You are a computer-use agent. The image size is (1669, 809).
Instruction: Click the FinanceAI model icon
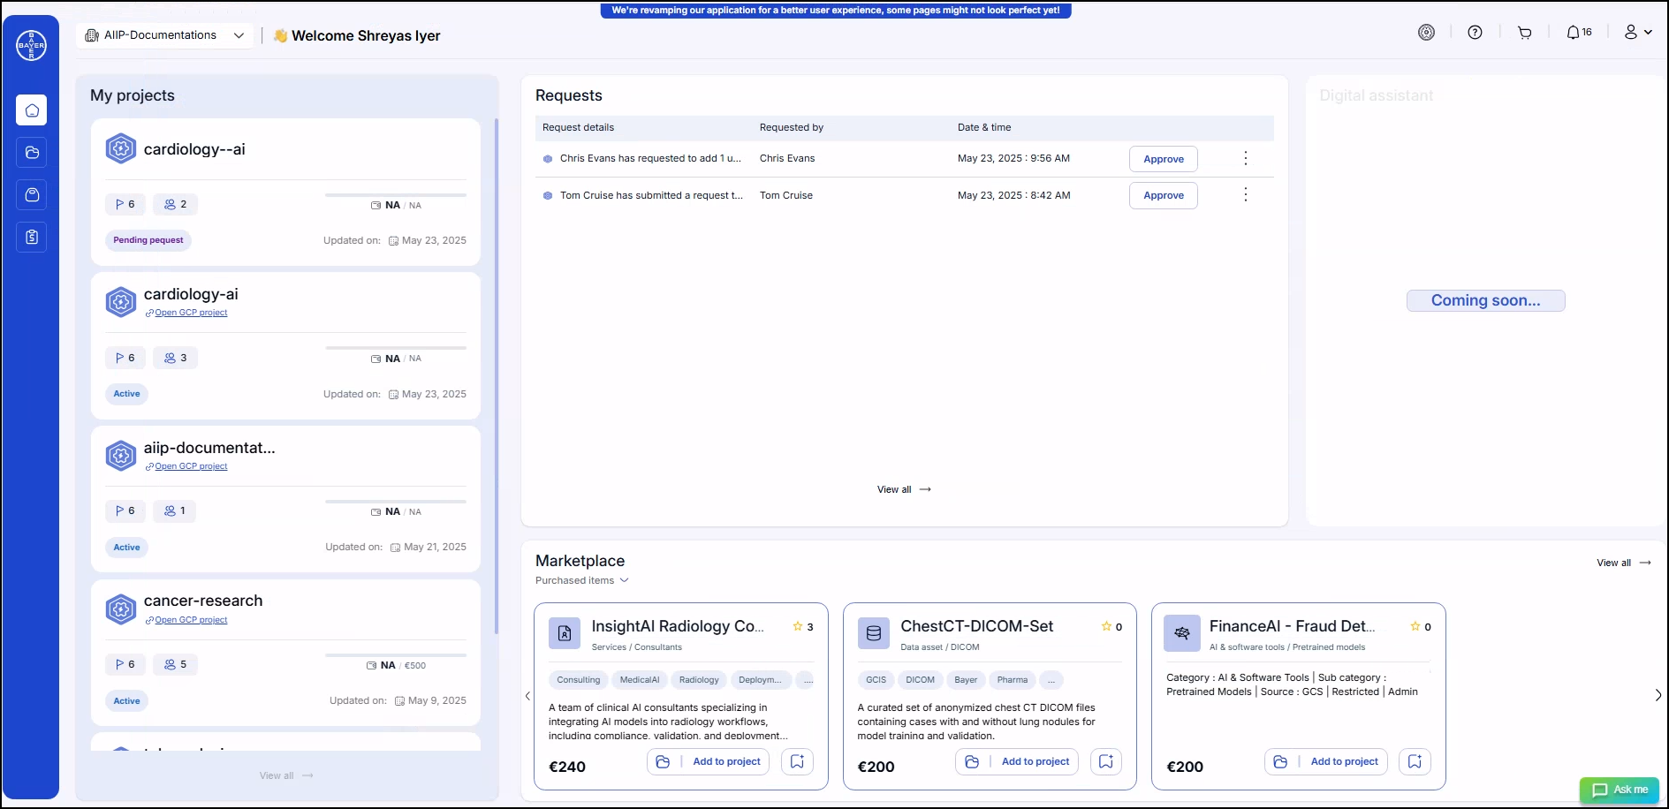coord(1182,633)
